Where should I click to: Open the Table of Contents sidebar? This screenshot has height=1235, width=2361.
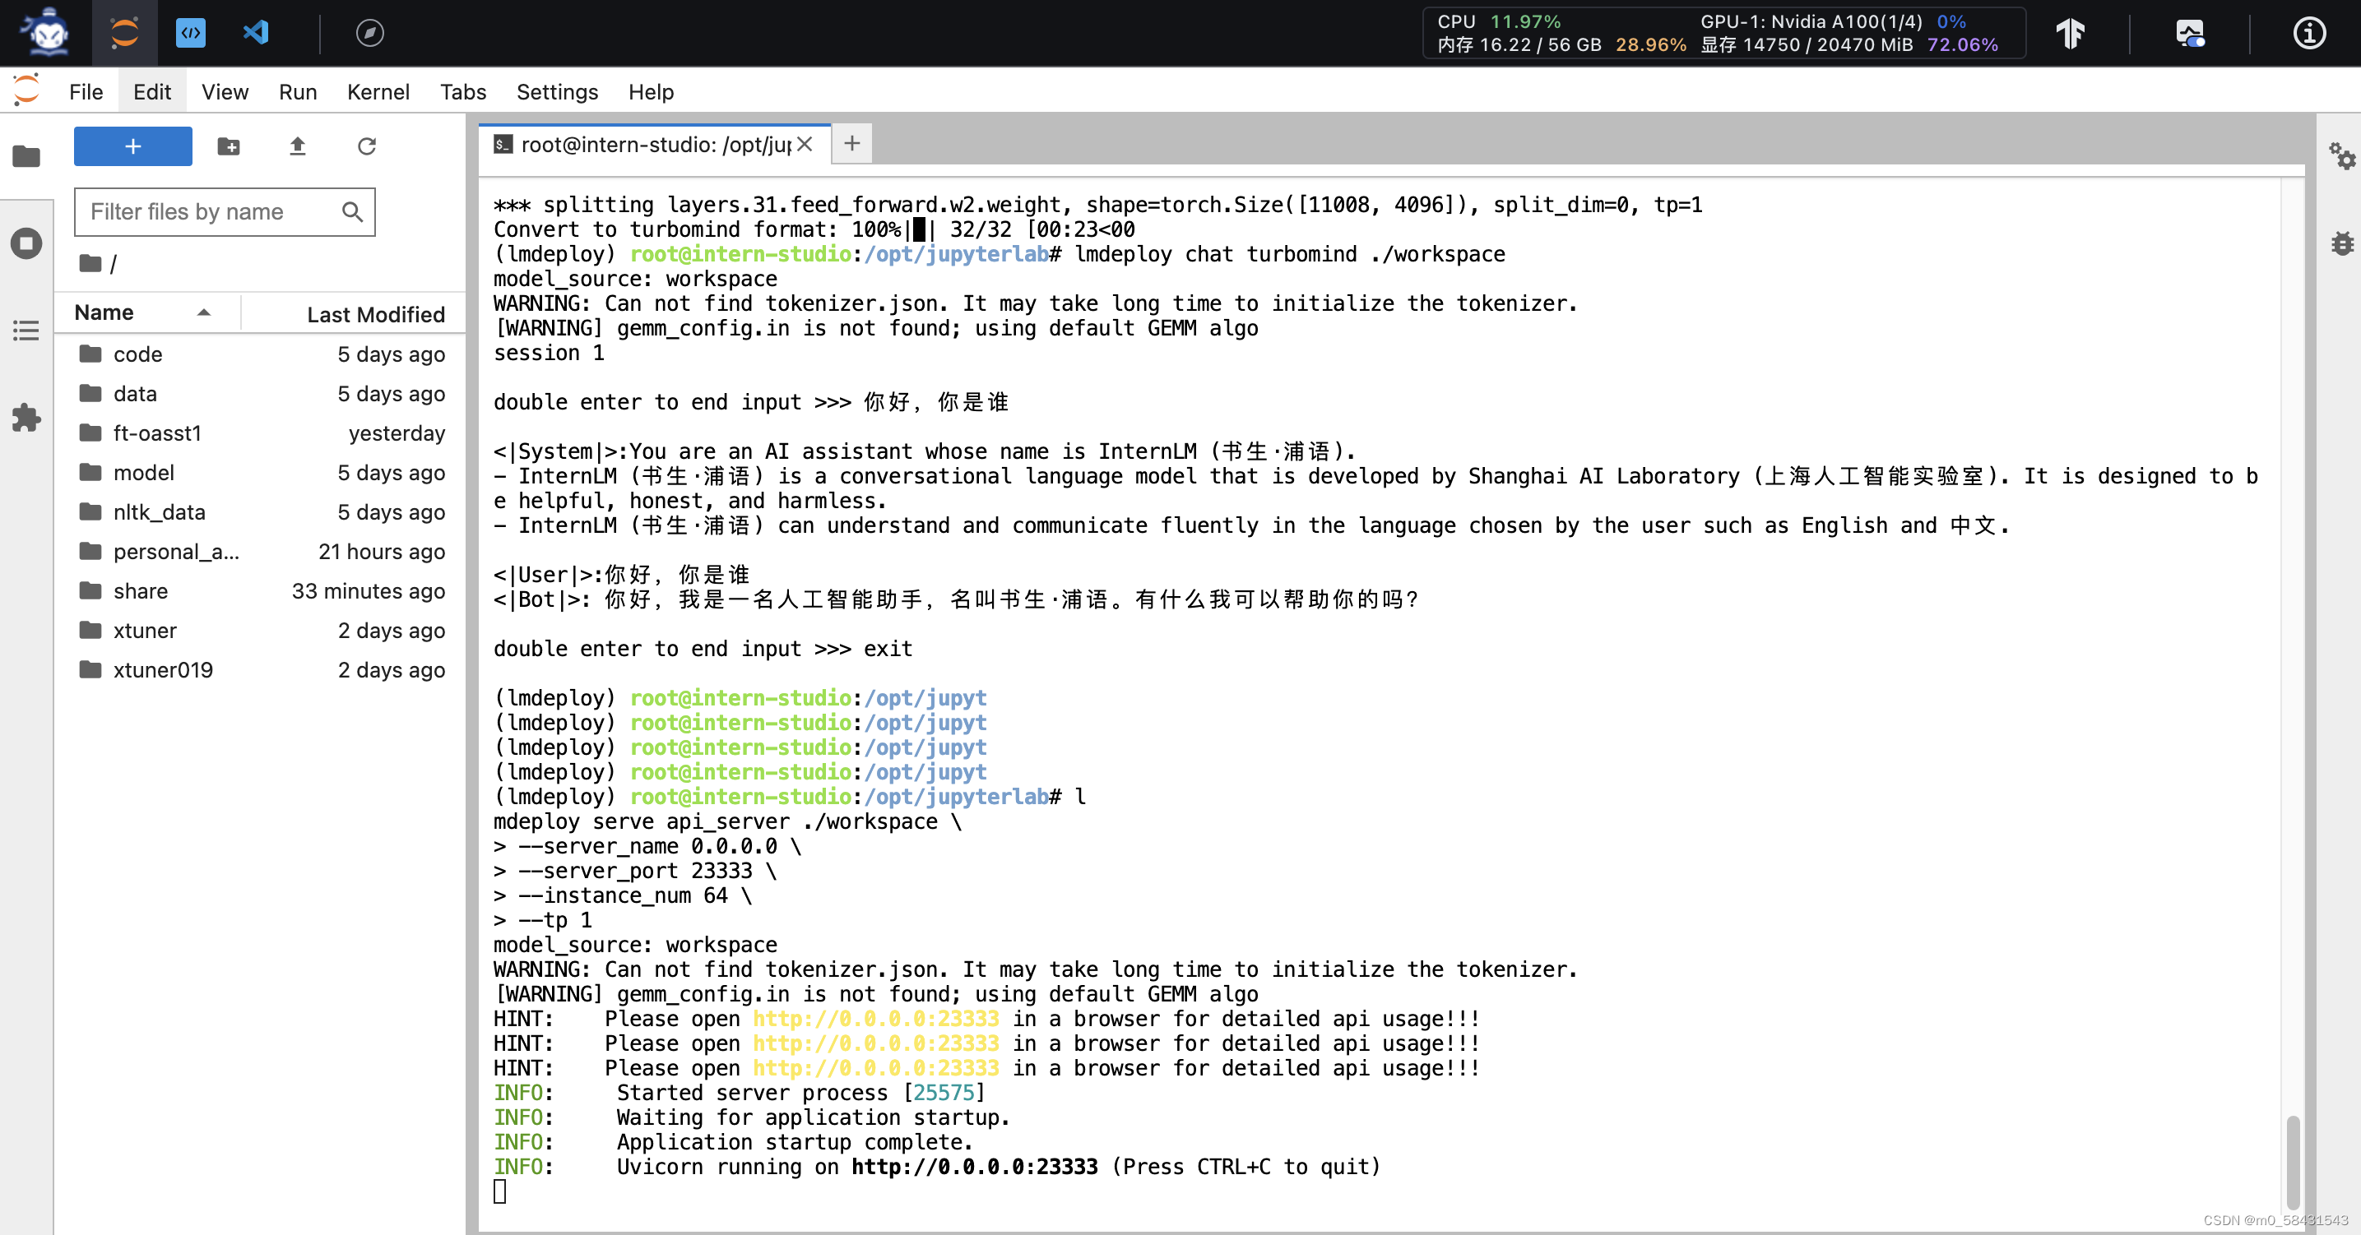point(26,331)
